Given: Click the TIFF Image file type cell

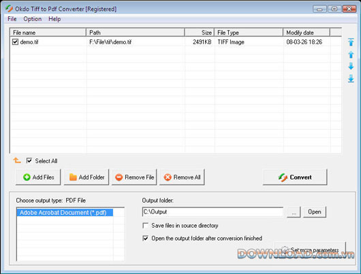Looking at the screenshot, I should 231,42.
